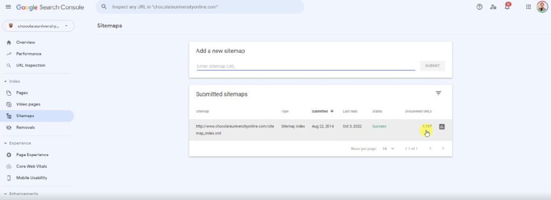The width and height of the screenshot is (551, 200).
Task: Open sitemap index coverage chart icon
Action: tap(442, 127)
